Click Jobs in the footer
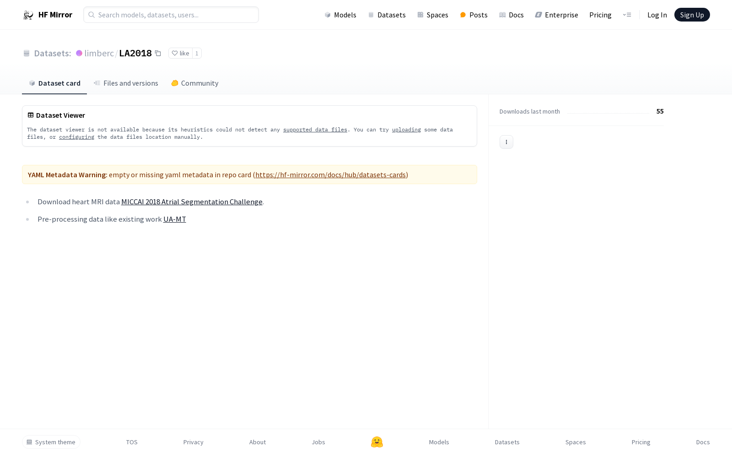 pos(318,442)
